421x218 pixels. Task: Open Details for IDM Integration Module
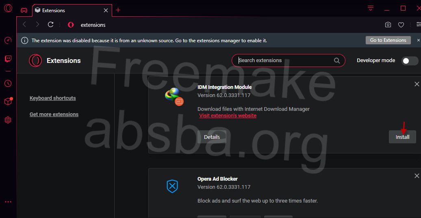coord(212,137)
